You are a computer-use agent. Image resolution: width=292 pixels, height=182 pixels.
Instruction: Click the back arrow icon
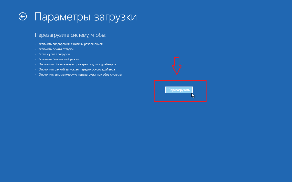tap(23, 17)
